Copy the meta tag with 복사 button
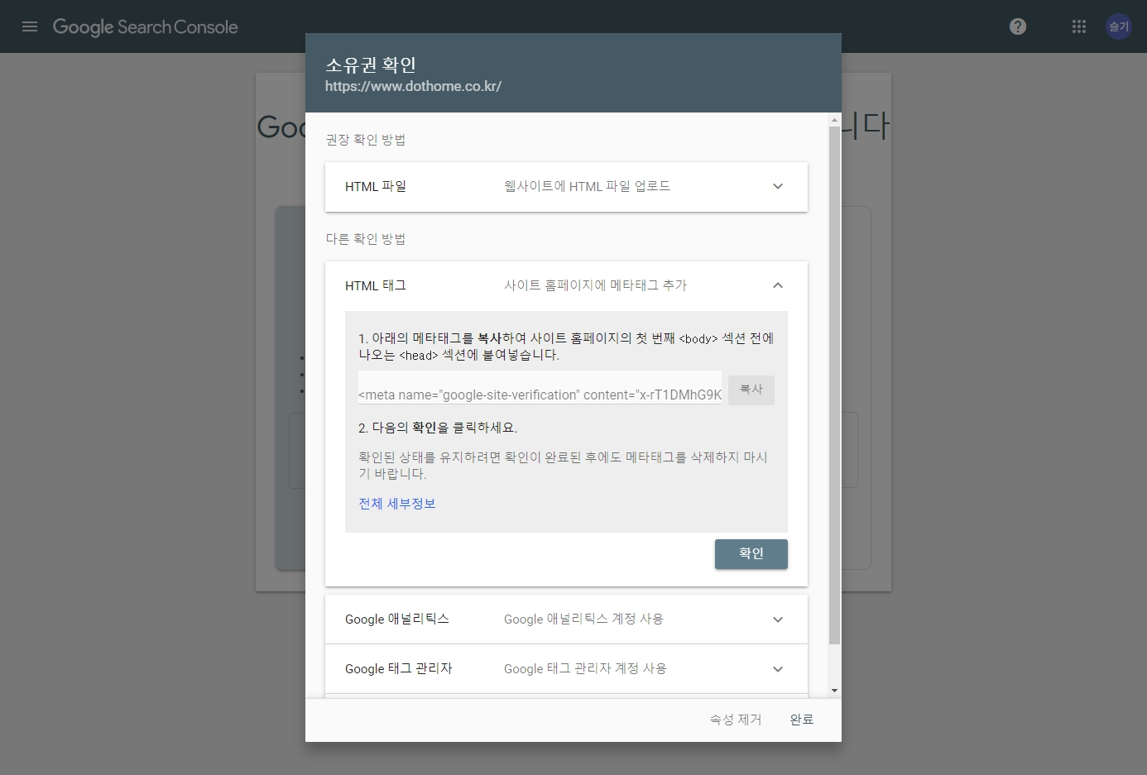This screenshot has height=775, width=1147. tap(751, 390)
